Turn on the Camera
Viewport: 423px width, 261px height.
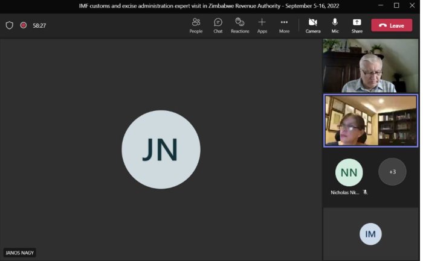click(313, 25)
